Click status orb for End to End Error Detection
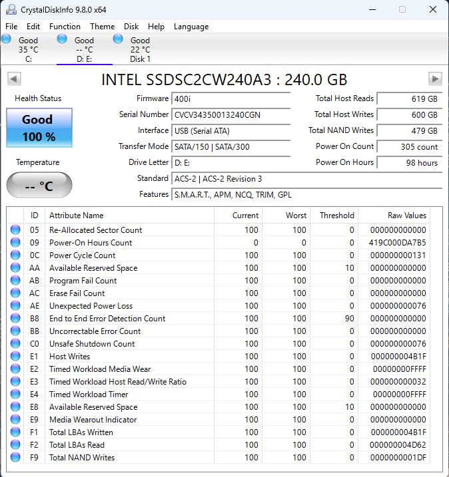Image resolution: width=449 pixels, height=477 pixels. click(x=15, y=318)
